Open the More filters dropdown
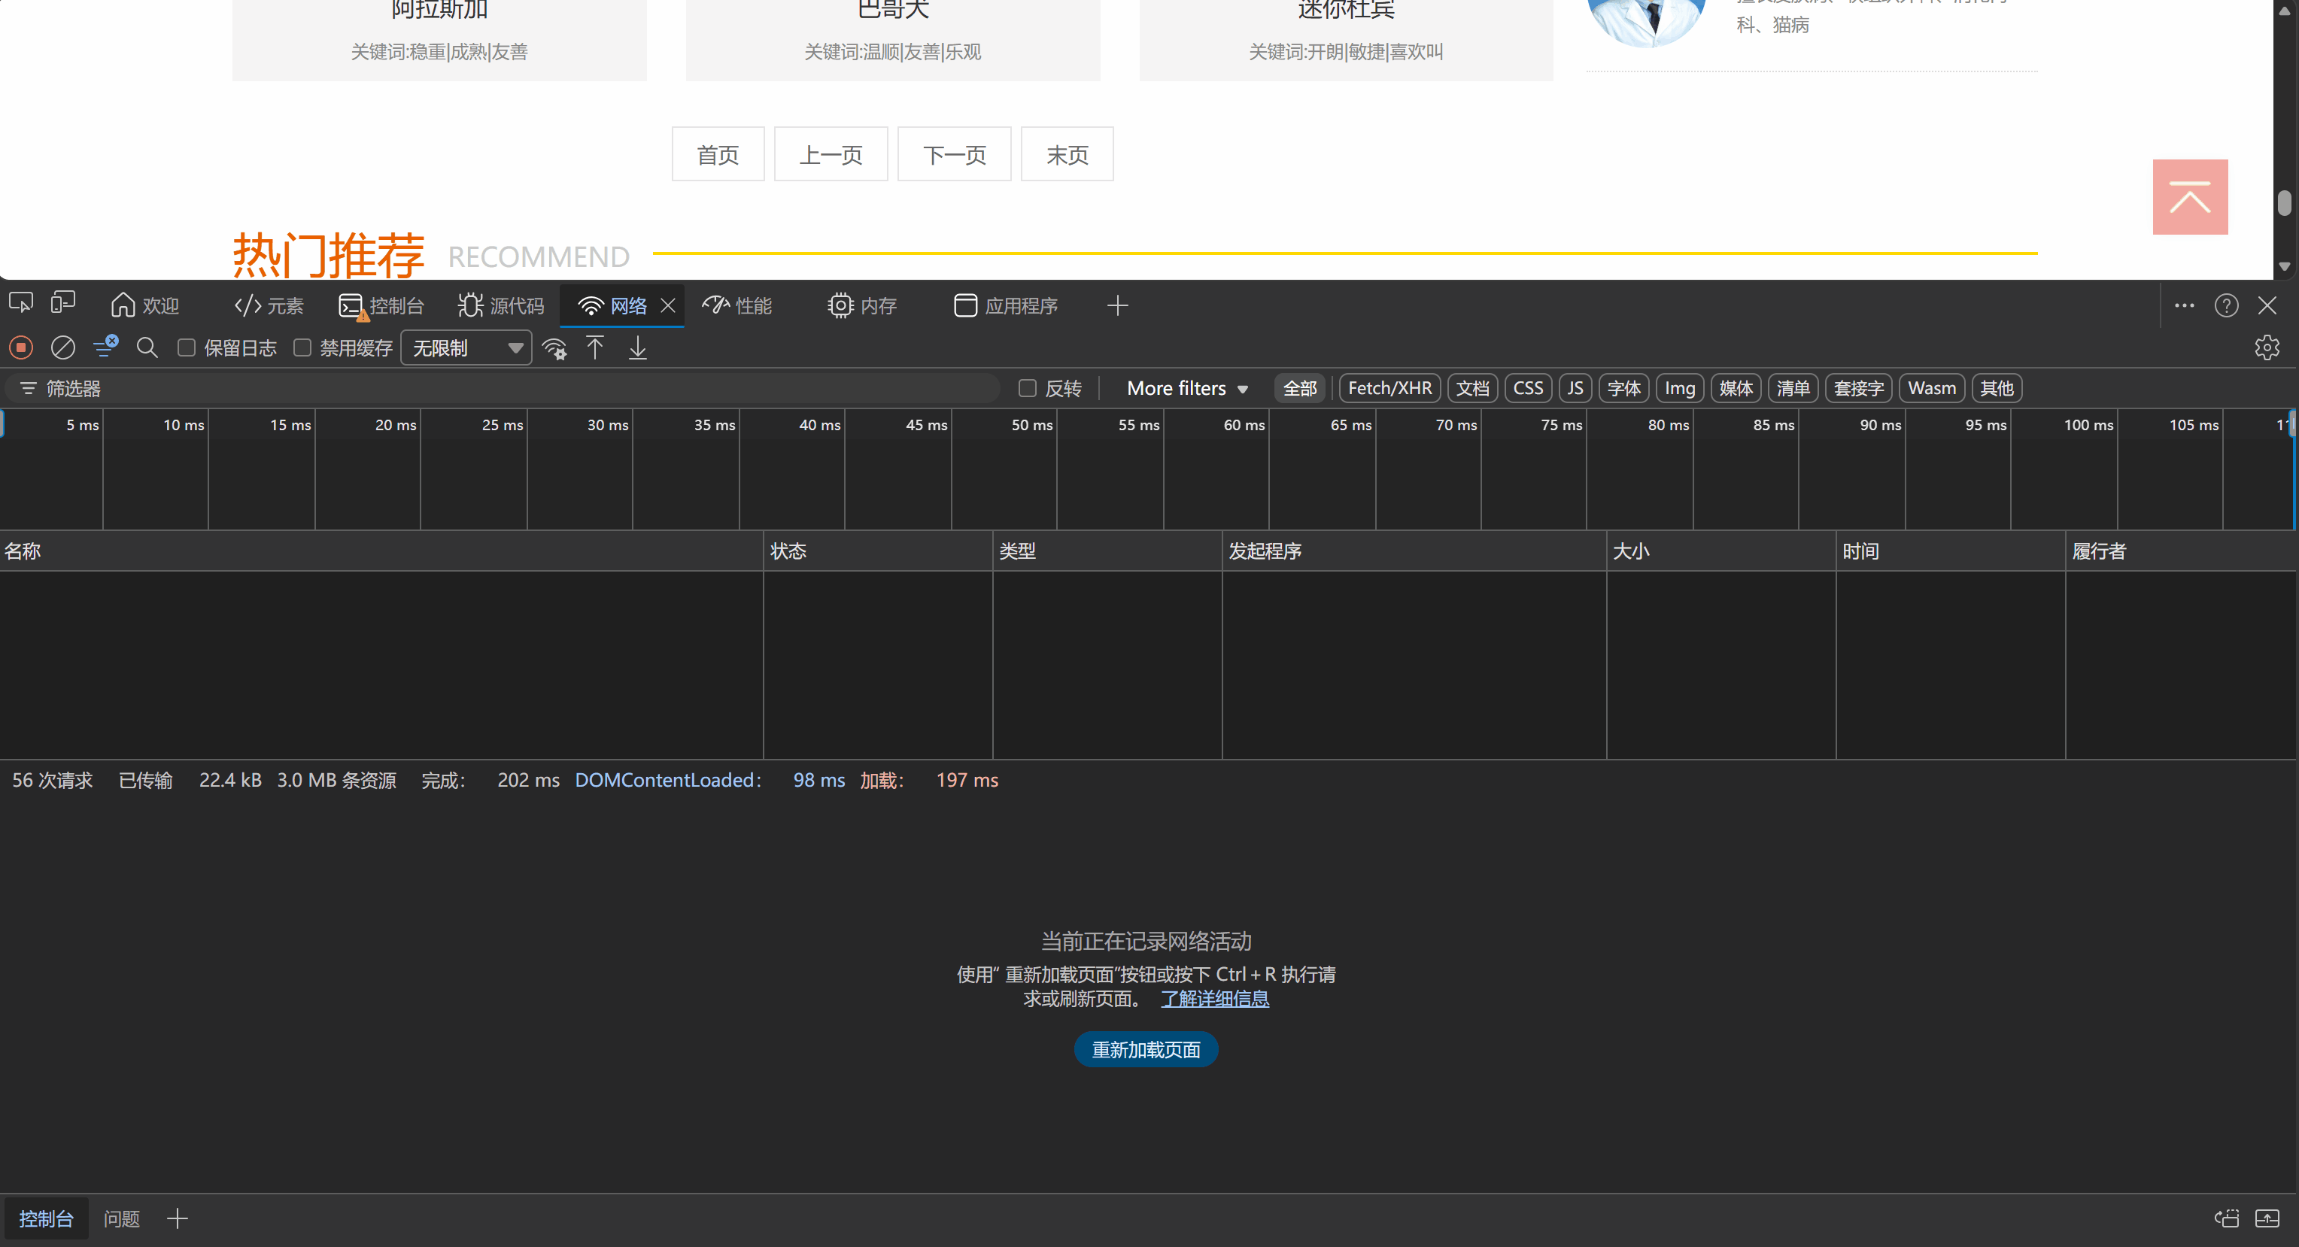2299x1247 pixels. point(1187,388)
